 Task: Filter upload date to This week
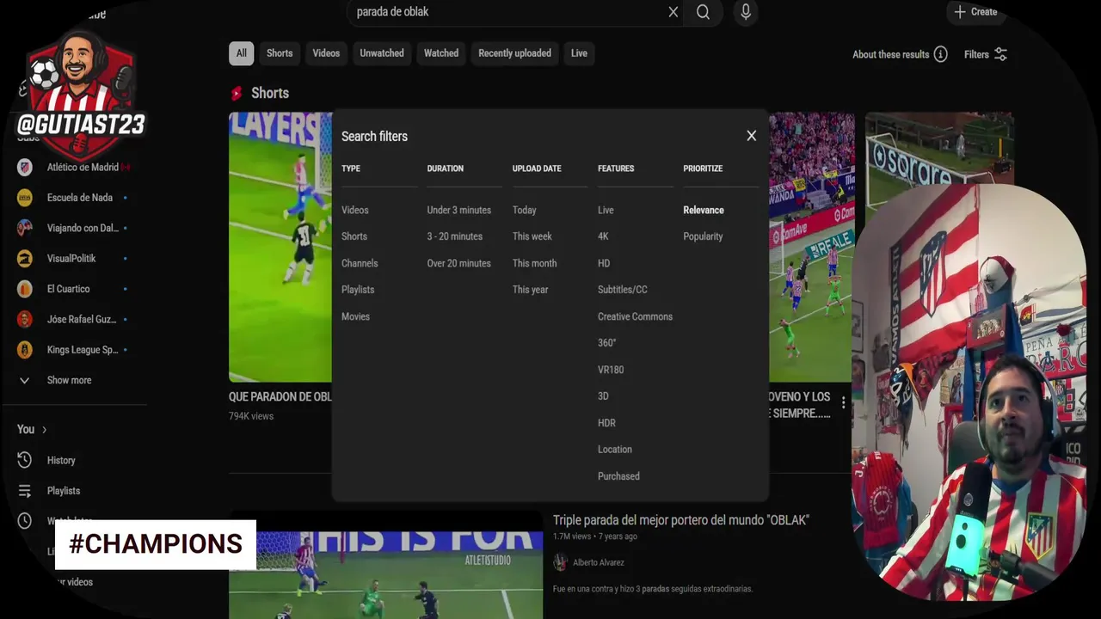coord(532,236)
